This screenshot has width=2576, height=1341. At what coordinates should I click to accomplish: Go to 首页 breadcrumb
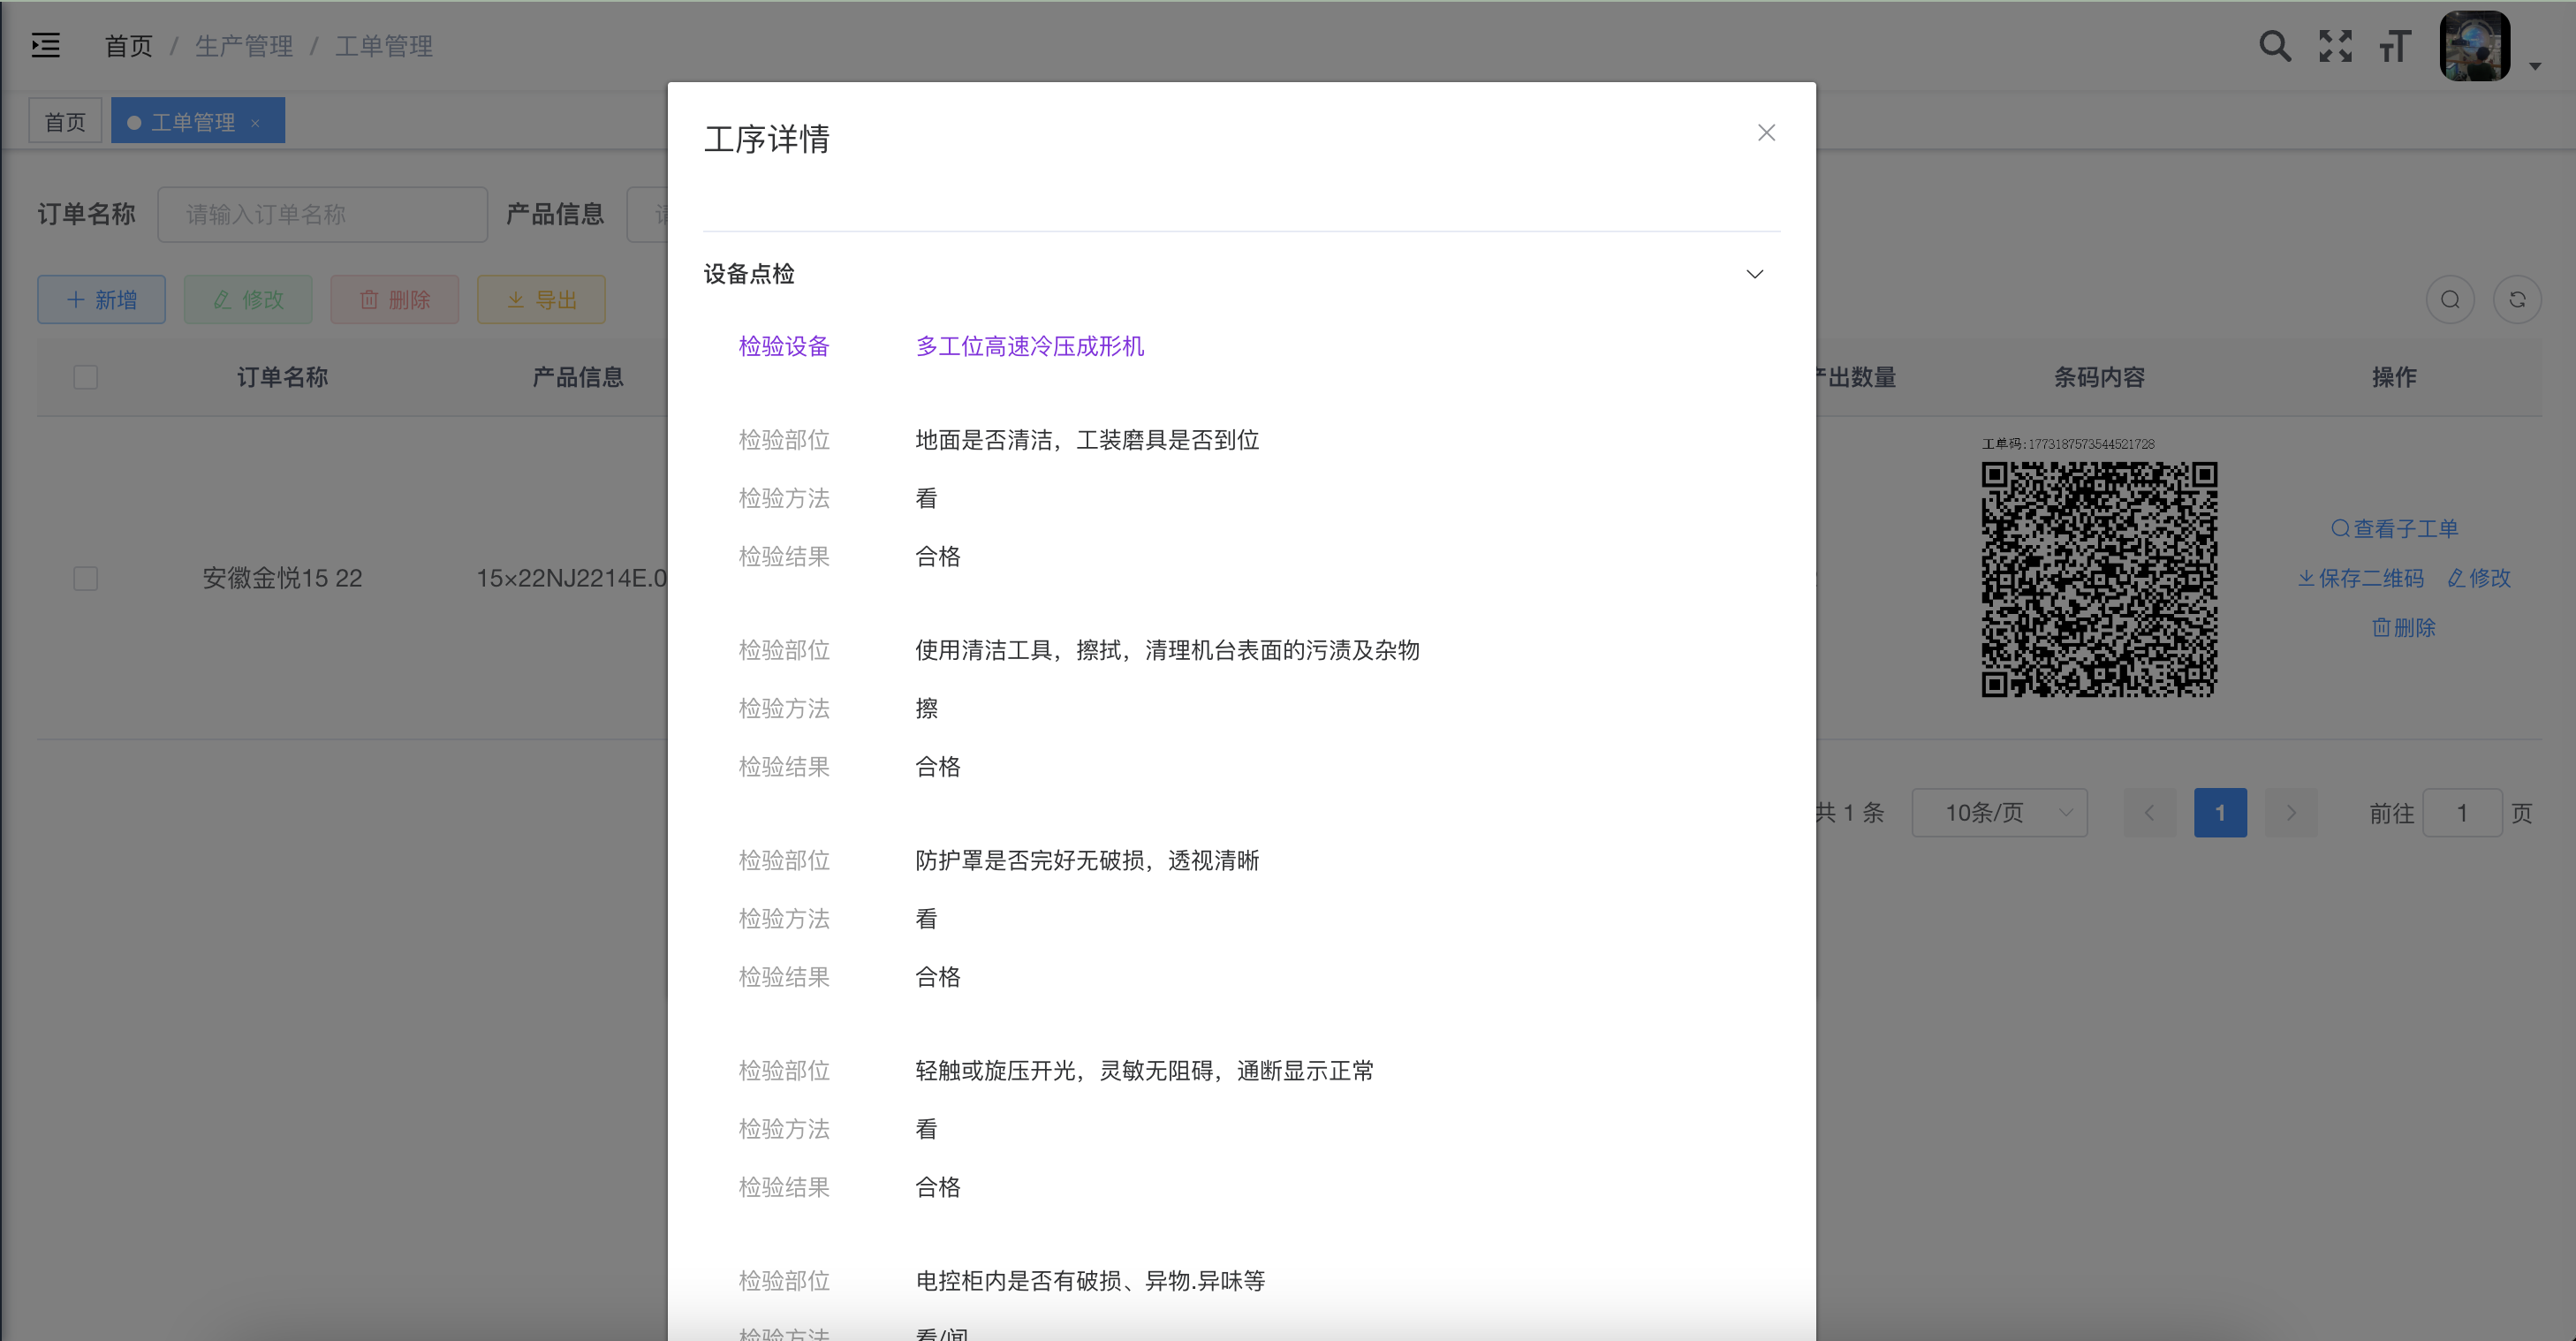(128, 46)
